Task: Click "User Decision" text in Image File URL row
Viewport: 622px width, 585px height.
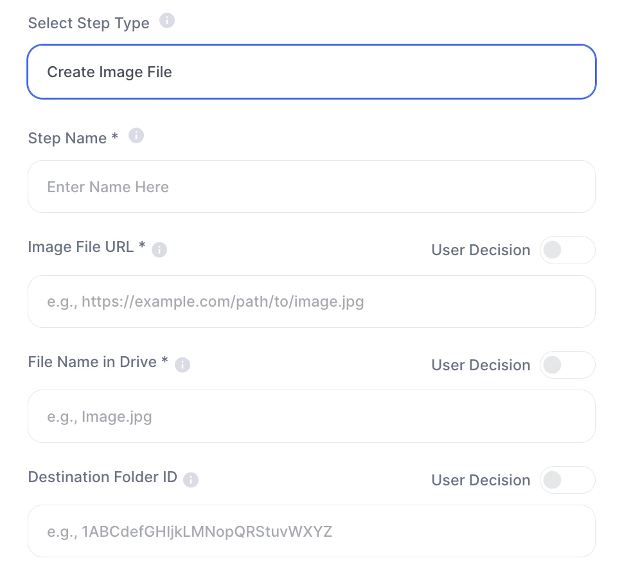Action: point(481,250)
